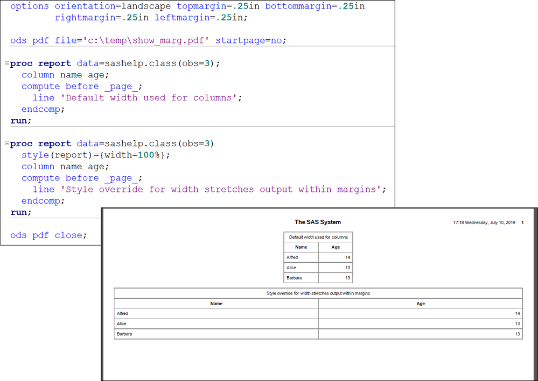The width and height of the screenshot is (538, 381).
Task: Click the 'ods pdf close;' statement
Action: pyautogui.click(x=48, y=235)
